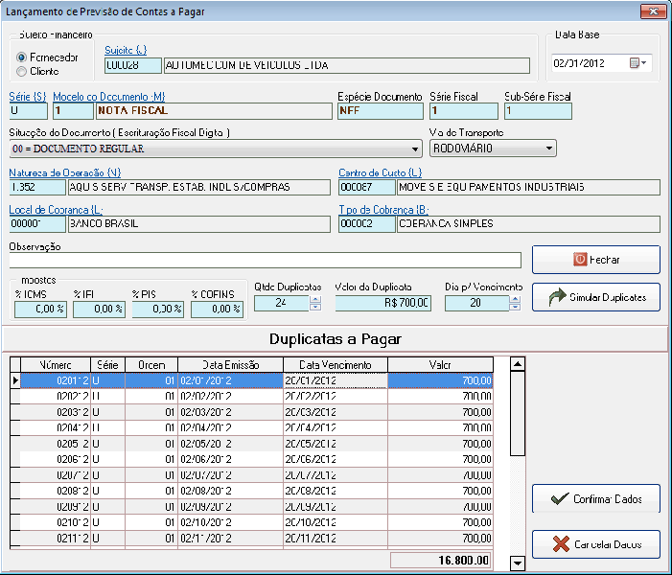The width and height of the screenshot is (672, 575).
Task: Click the % ICMS field
Action: click(x=40, y=310)
